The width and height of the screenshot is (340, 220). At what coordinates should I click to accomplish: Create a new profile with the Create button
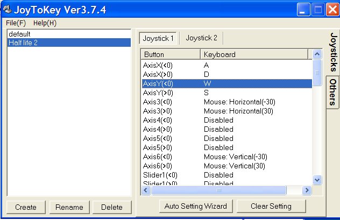26,207
